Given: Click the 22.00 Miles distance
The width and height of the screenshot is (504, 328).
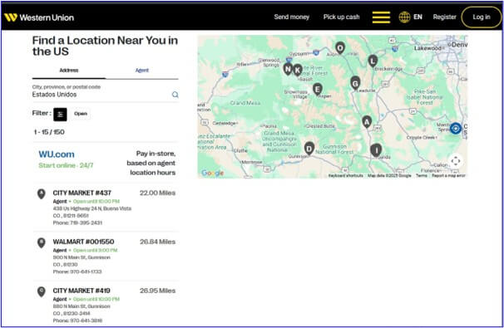Looking at the screenshot, I should pyautogui.click(x=157, y=193).
